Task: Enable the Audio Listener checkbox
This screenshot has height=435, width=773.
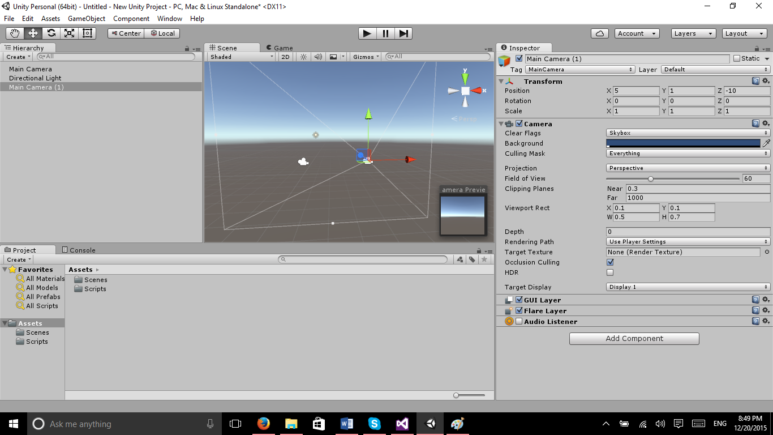Action: pyautogui.click(x=519, y=322)
